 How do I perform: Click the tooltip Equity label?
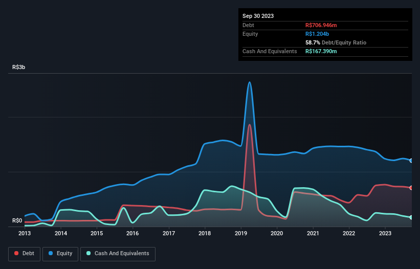tap(250, 34)
